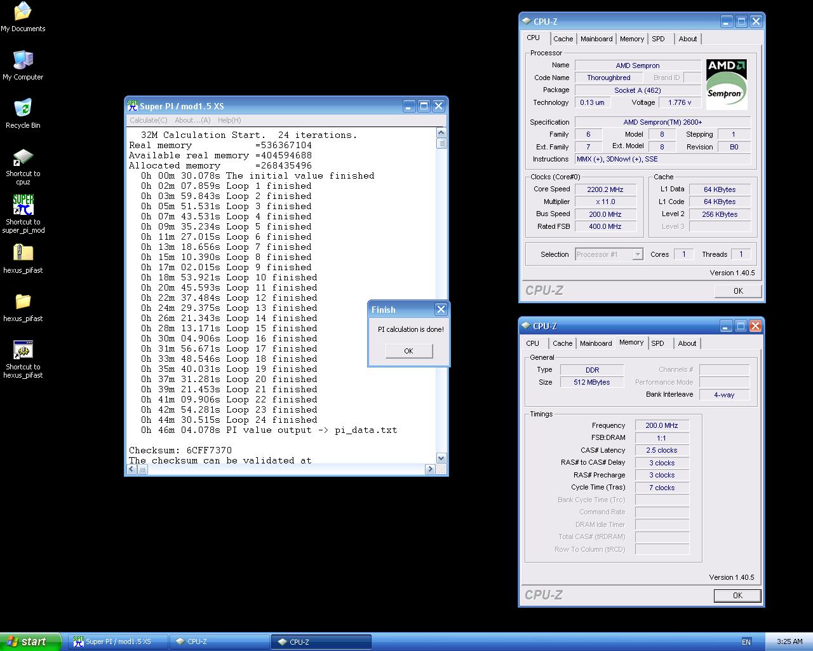Click Super PI horizontal scrollbar right arrow
The image size is (813, 651).
(x=430, y=469)
